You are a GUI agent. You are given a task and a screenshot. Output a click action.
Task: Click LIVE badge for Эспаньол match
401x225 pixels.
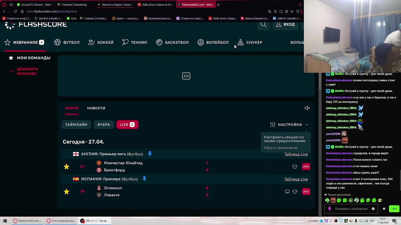[x=306, y=192]
